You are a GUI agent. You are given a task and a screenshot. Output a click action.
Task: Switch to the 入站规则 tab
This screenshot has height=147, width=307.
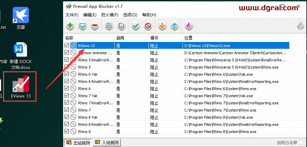[107, 142]
